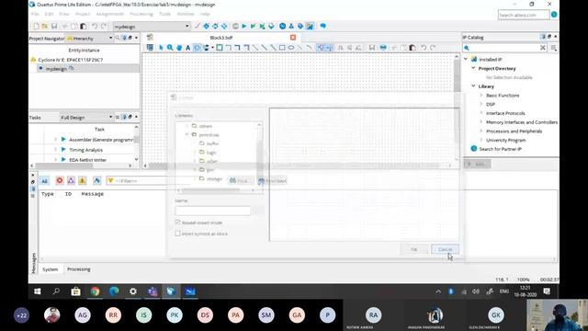Click OK in the Symbol dialog
Image resolution: width=588 pixels, height=331 pixels.
pyautogui.click(x=414, y=249)
